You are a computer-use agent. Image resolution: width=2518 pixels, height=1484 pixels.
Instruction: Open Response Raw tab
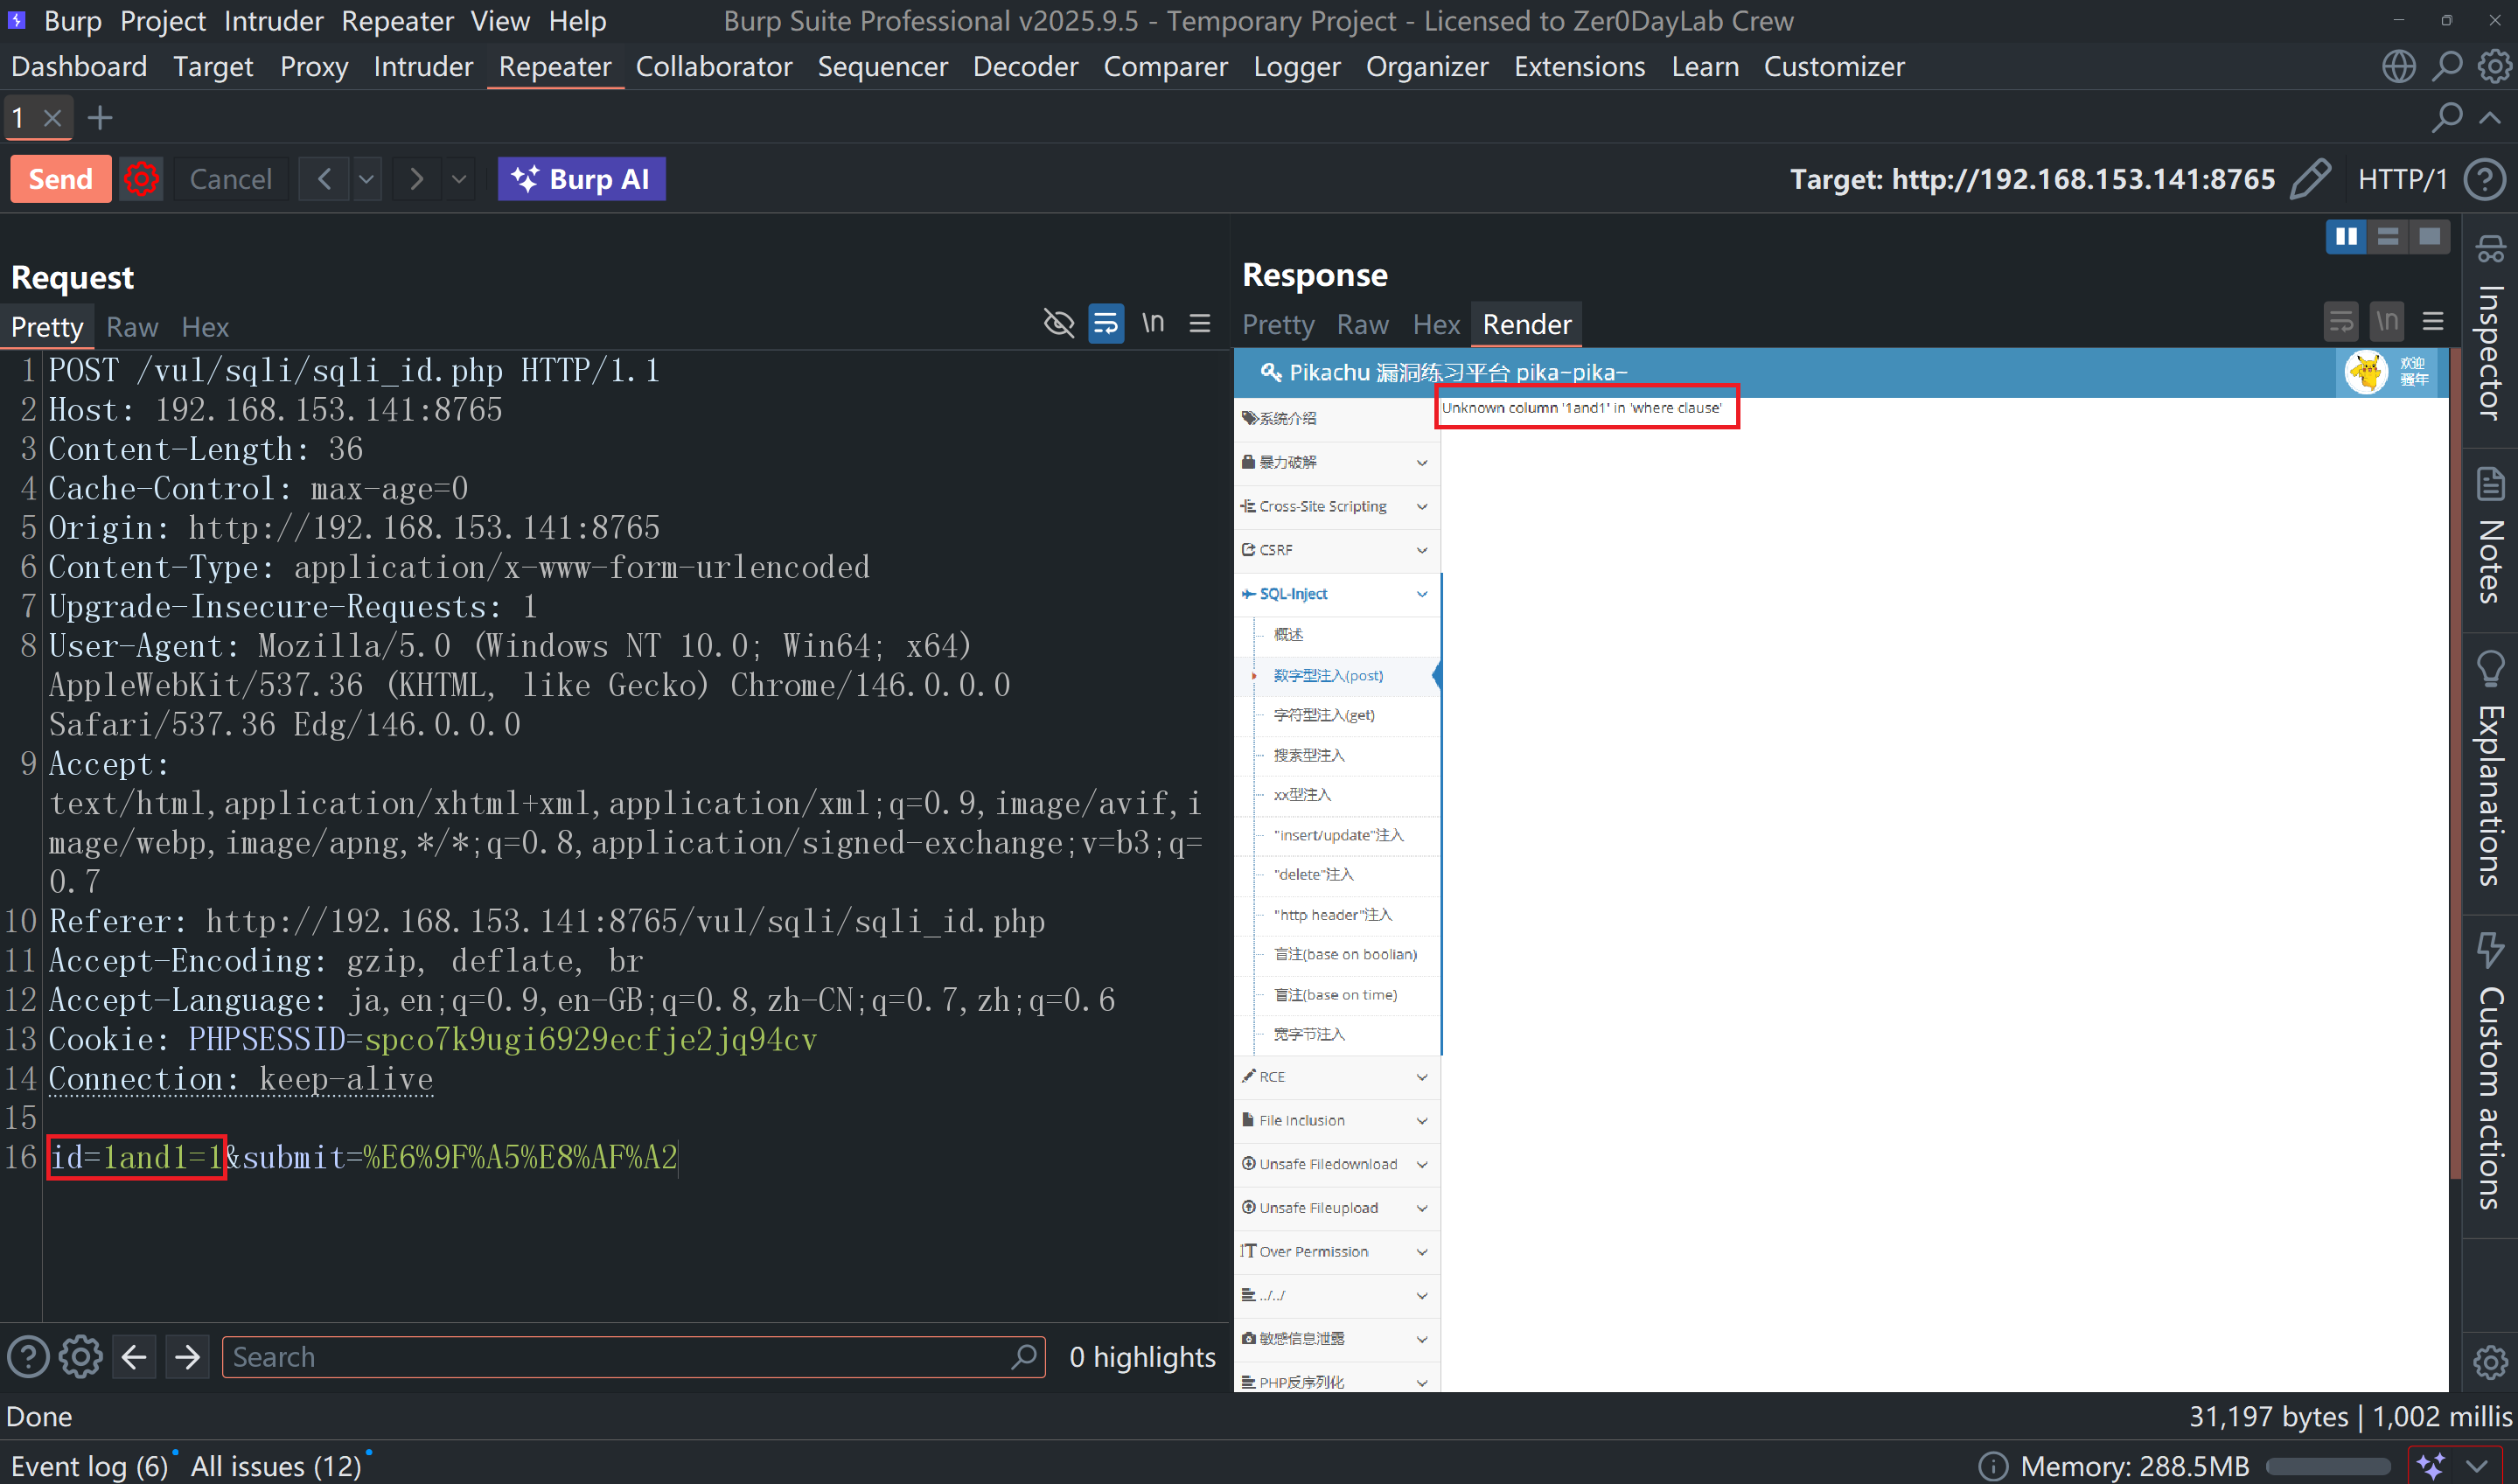pyautogui.click(x=1362, y=325)
